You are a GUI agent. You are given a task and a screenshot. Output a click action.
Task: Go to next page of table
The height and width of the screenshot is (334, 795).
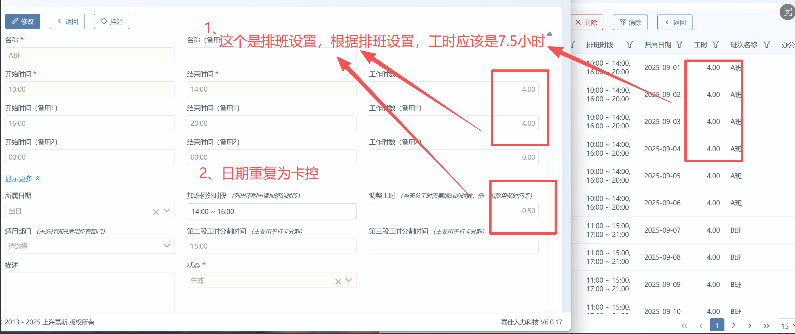pos(750,326)
